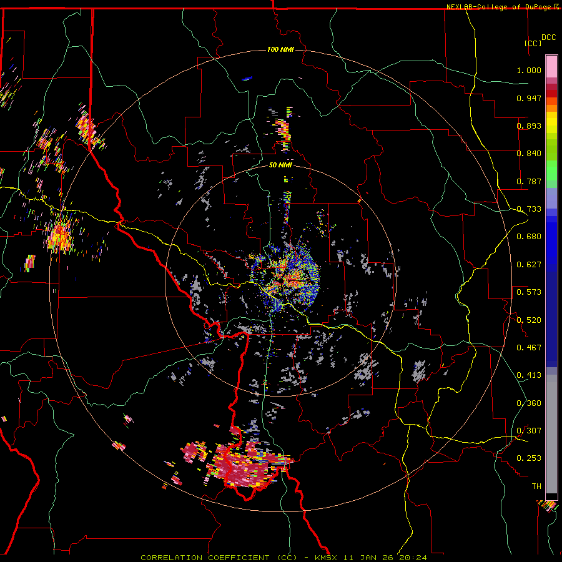Click the 100 NMI range ring label
Image resolution: width=562 pixels, height=562 pixels.
click(x=280, y=49)
